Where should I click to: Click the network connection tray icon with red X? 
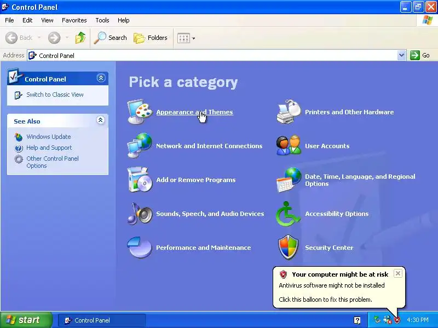388,320
